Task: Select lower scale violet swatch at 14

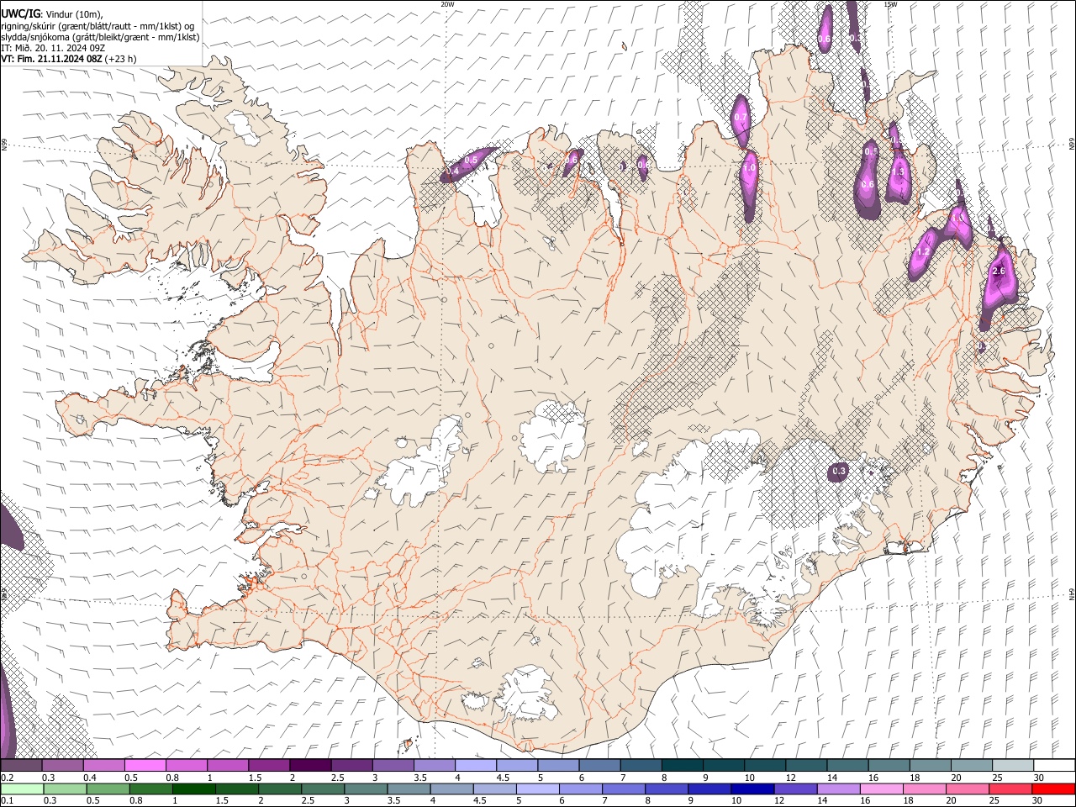Action: tap(837, 789)
